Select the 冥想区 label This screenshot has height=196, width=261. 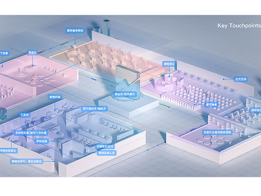[32, 53]
